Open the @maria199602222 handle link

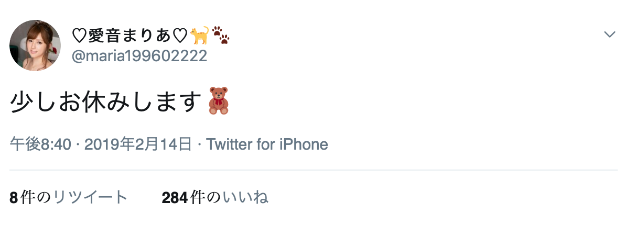pyautogui.click(x=139, y=56)
